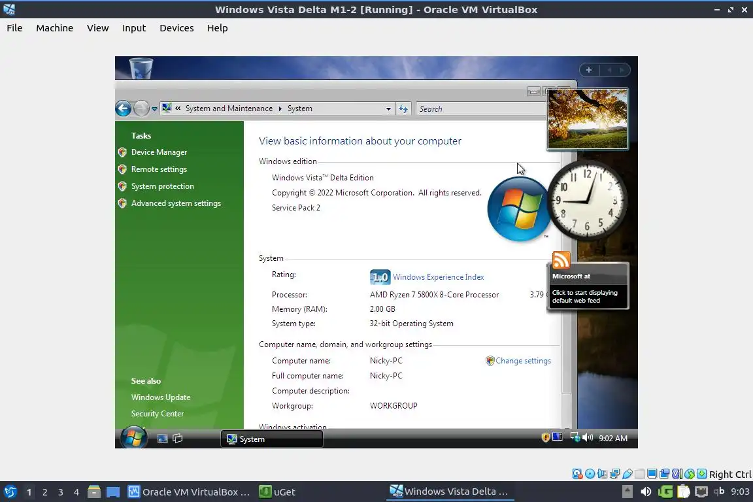Viewport: 753px width, 502px height.
Task: Expand the address bar history dropdown
Action: (388, 109)
